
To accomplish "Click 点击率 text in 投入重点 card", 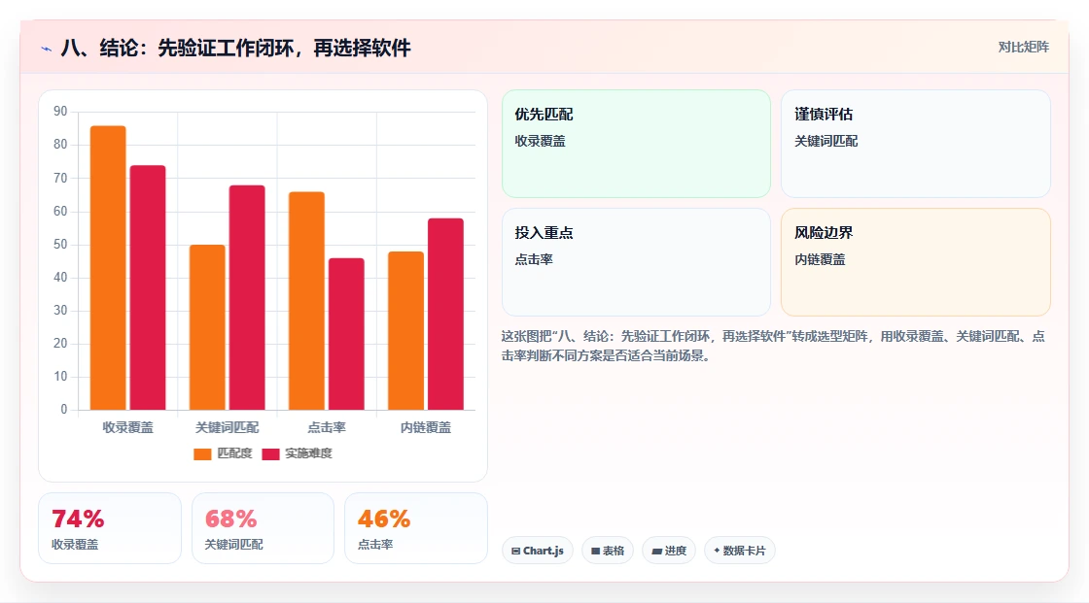I will tap(534, 259).
